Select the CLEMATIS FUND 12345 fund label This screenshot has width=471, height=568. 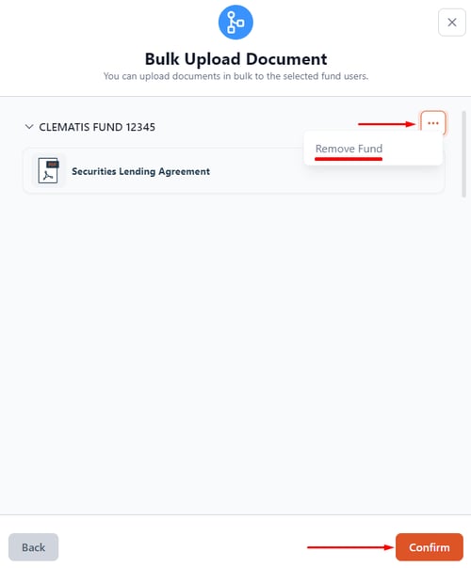point(97,127)
